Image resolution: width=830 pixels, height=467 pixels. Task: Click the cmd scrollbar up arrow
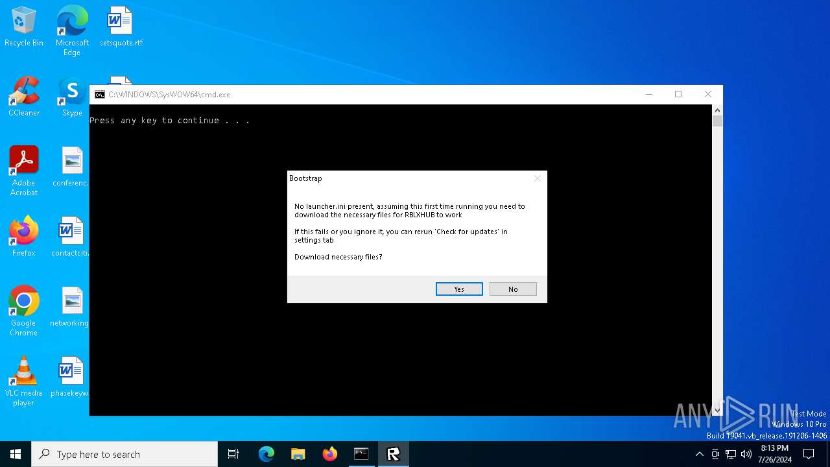pos(717,110)
